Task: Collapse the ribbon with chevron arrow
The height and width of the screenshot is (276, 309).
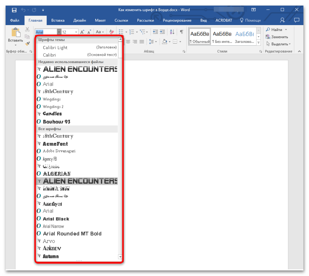Action: pos(299,51)
